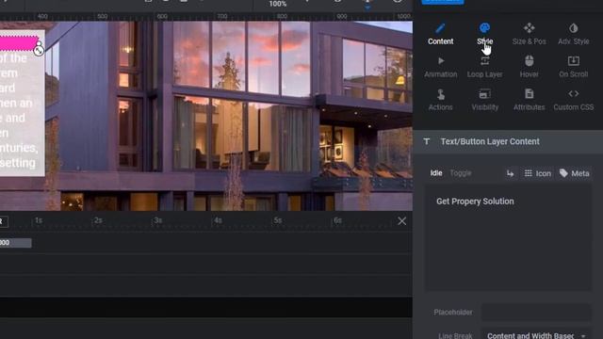Click the 1s marker on timeline
Image resolution: width=603 pixels, height=339 pixels.
pyautogui.click(x=38, y=220)
